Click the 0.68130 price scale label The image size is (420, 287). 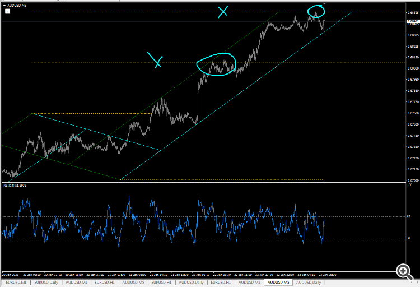pyautogui.click(x=413, y=57)
